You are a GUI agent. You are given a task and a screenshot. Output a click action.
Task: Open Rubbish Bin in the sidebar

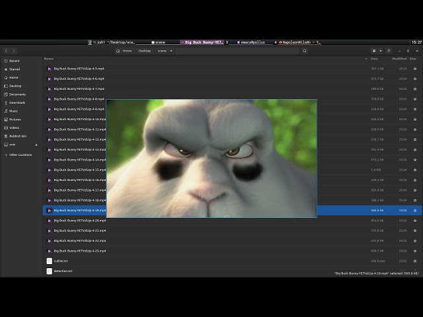[x=18, y=136]
